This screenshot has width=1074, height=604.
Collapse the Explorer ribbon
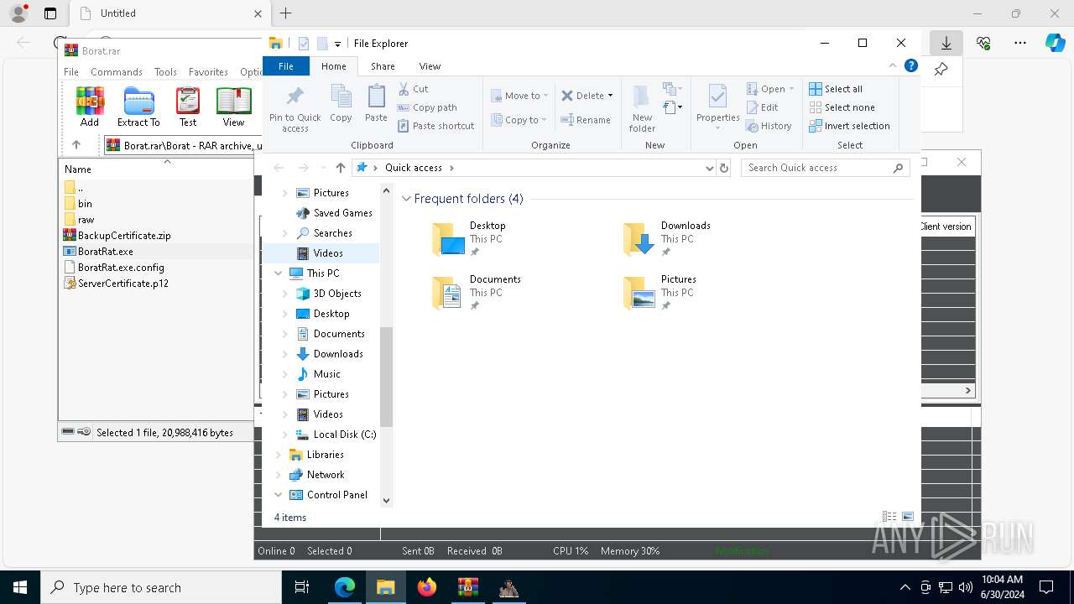click(x=893, y=65)
